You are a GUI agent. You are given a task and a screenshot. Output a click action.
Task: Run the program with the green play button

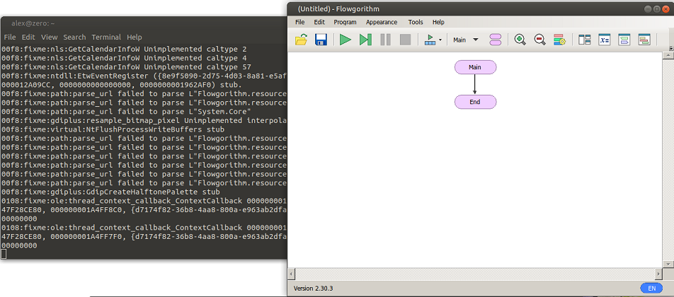[x=345, y=40]
